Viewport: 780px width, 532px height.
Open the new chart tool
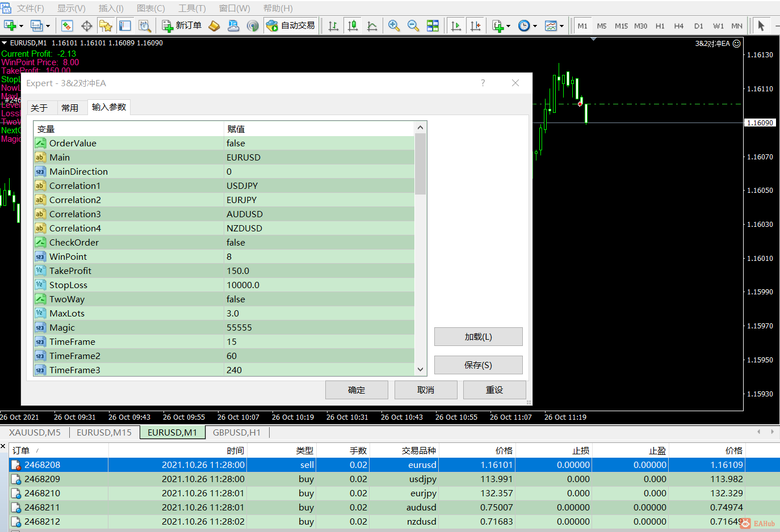point(10,26)
